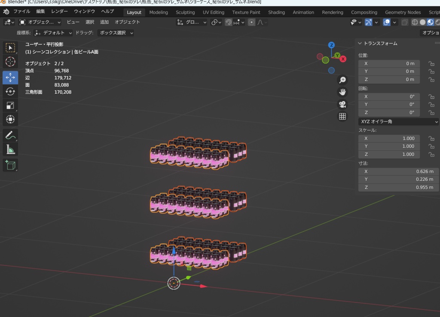Select wireframe viewport shading

point(415,22)
